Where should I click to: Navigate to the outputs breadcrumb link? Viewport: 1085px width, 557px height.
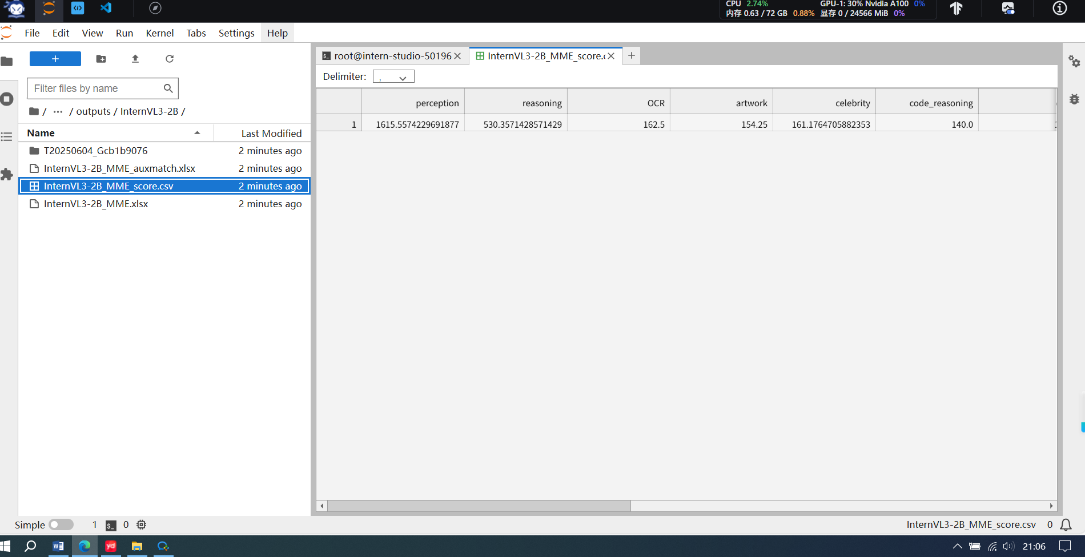(x=93, y=111)
